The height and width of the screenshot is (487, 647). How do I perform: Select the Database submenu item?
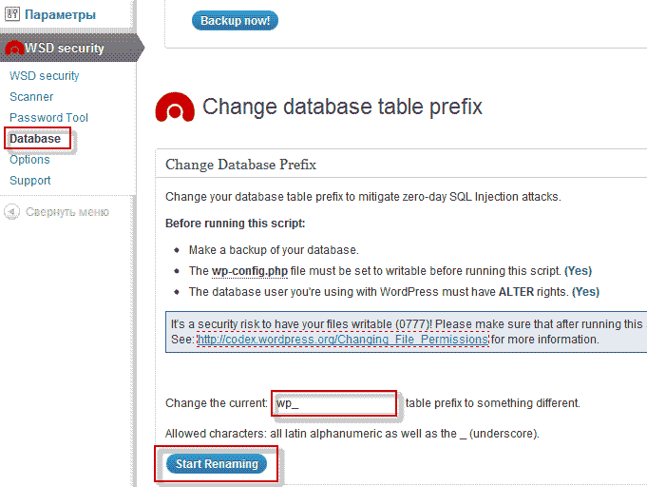[35, 139]
